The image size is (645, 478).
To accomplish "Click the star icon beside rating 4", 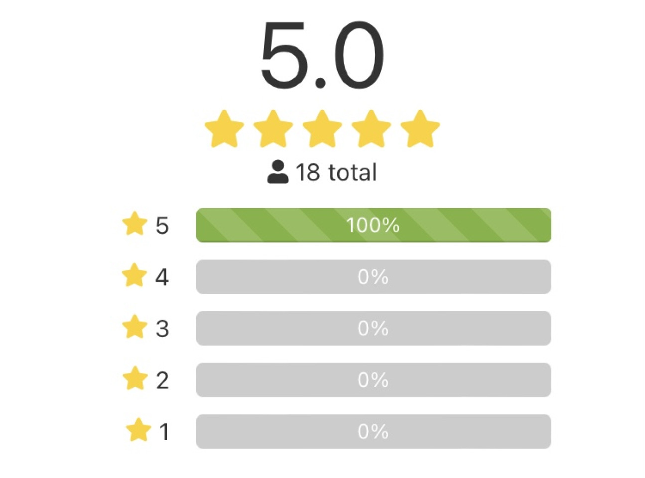I will 134,275.
